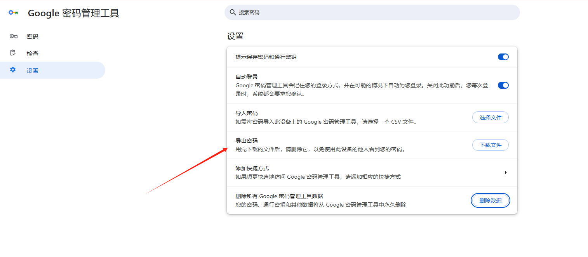Click the Google 密码管理工具 page title
588x257 pixels.
(74, 13)
